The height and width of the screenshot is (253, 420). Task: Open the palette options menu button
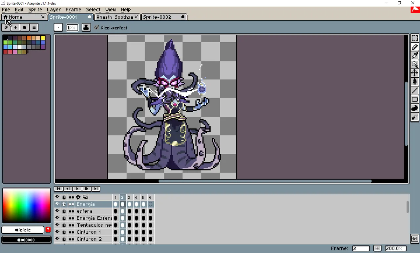point(34,27)
